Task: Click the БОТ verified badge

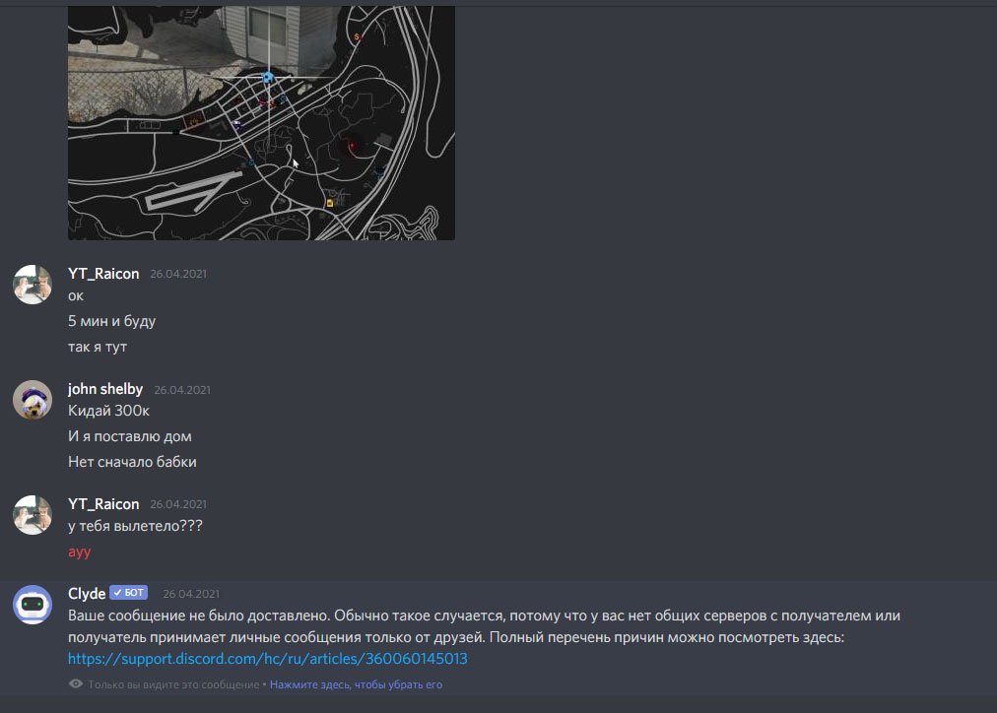Action: click(129, 592)
